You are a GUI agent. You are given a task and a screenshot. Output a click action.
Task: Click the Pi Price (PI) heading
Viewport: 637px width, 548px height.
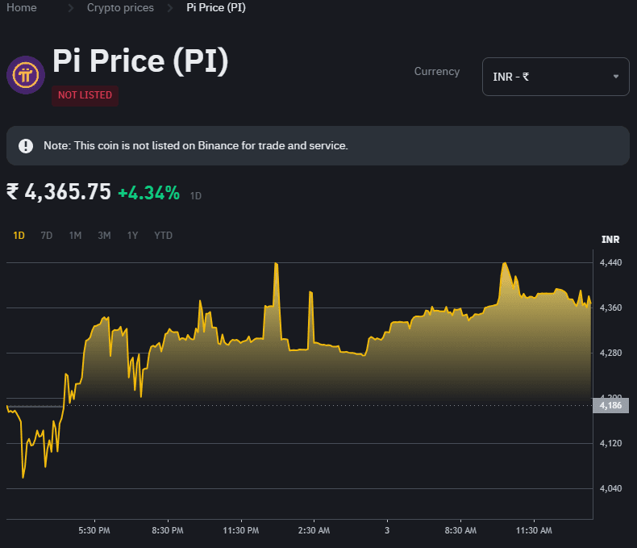140,61
